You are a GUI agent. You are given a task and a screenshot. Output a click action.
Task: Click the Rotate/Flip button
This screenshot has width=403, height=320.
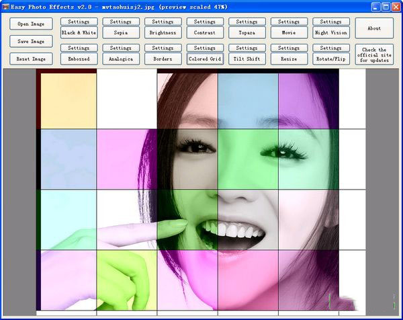coord(331,59)
